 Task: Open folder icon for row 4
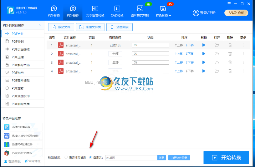(217, 71)
